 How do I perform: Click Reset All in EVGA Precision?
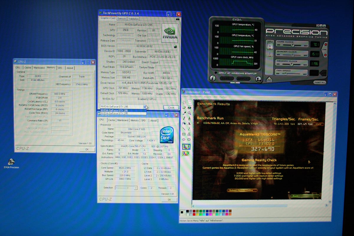click(319, 82)
